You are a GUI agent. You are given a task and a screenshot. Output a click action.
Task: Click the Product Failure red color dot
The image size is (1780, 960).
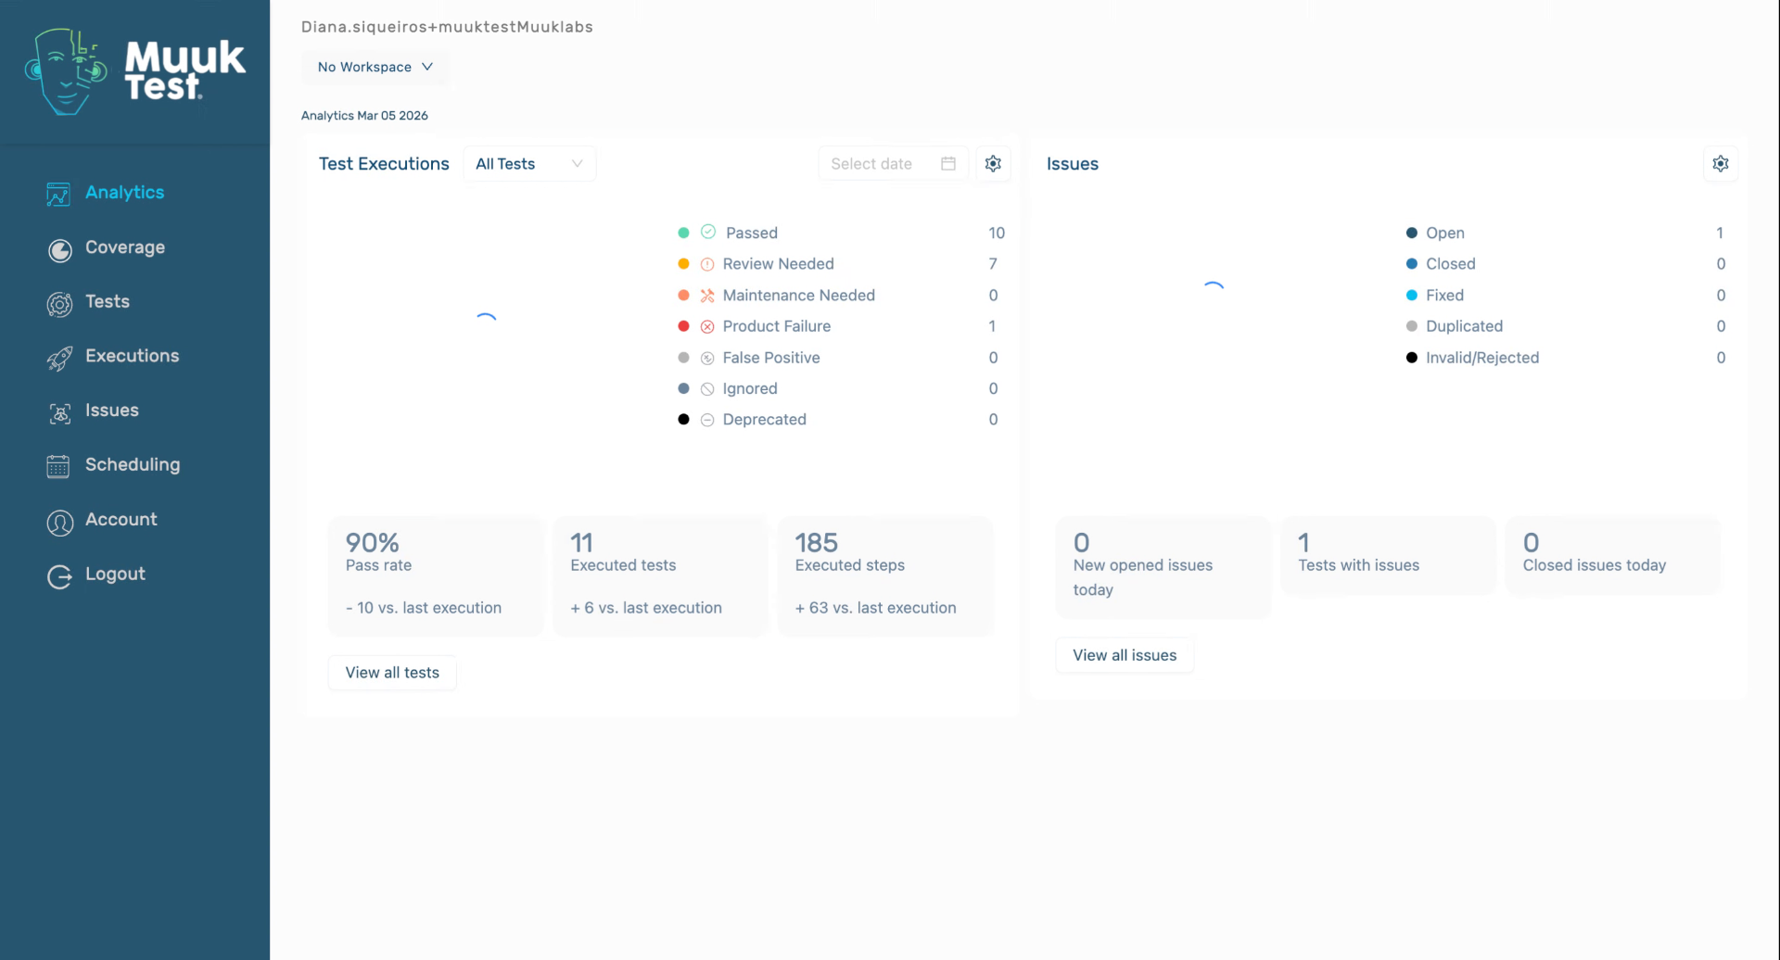pyautogui.click(x=684, y=326)
